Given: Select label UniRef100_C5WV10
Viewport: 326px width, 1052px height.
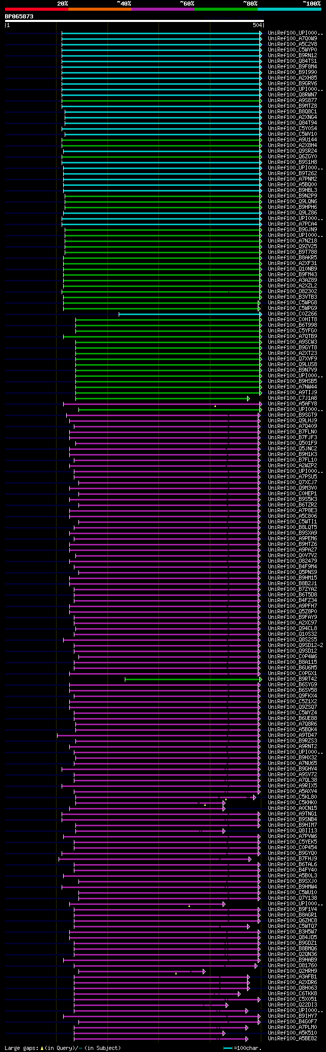Looking at the screenshot, I should (x=292, y=134).
